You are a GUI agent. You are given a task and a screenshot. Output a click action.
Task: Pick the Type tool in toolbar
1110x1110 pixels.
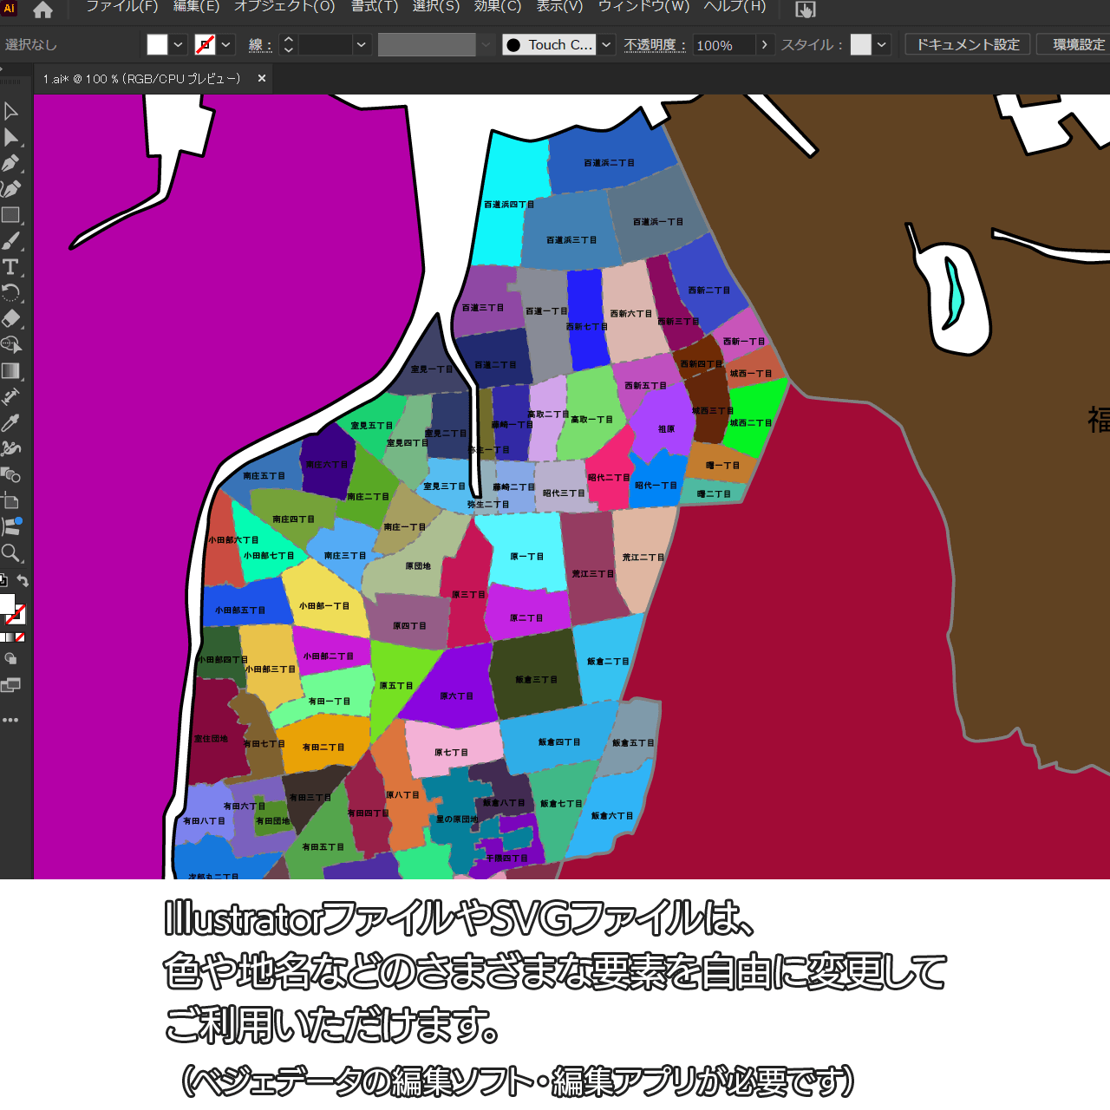click(x=10, y=267)
